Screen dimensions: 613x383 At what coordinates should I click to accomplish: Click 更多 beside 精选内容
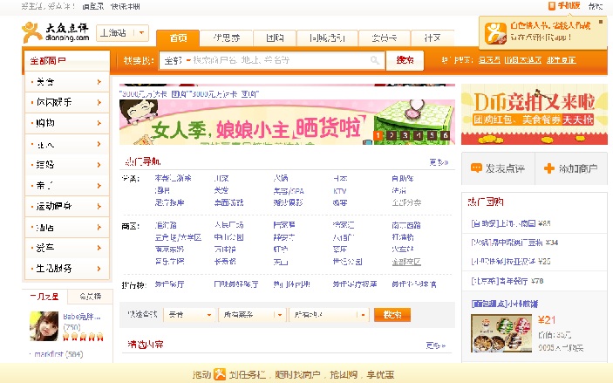[435, 345]
